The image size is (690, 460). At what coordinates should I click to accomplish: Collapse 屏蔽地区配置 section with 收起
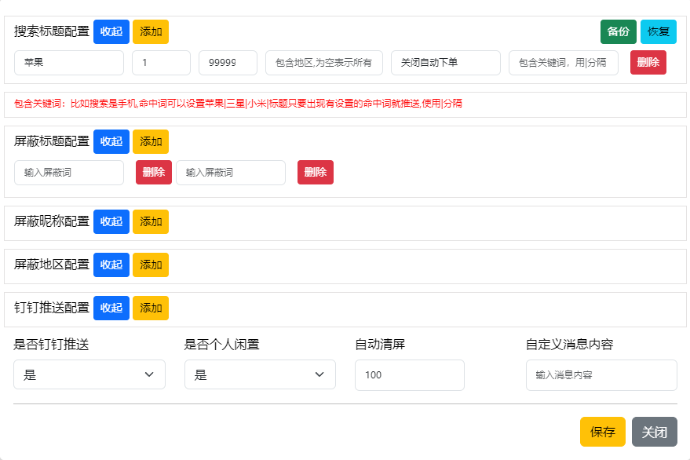click(111, 265)
